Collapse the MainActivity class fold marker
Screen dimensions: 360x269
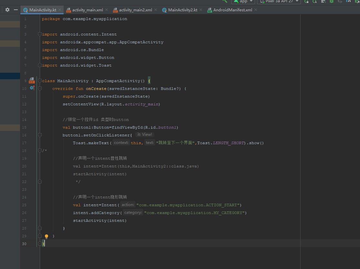(x=40, y=81)
